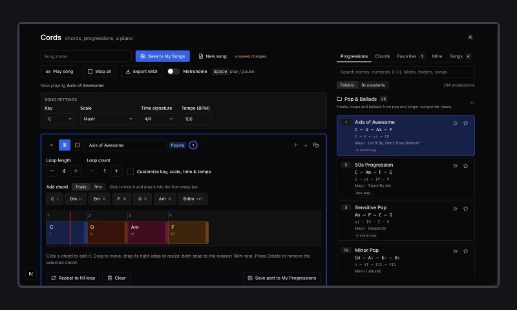This screenshot has height=310, width=517.
Task: Toggle the Metronome switch
Action: coord(173,72)
